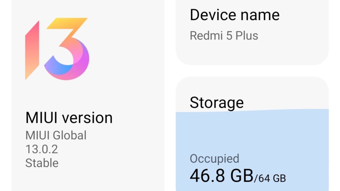Select the MIUI Global text line
Viewport: 340px width, 191px height.
tap(56, 135)
